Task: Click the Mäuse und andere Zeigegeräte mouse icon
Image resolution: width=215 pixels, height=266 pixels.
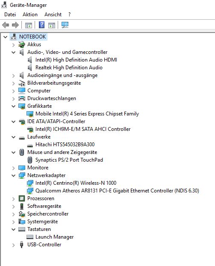Action: [x=22, y=152]
